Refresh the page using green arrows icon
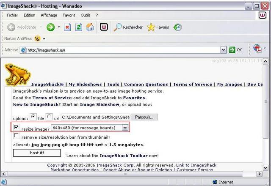 [x=78, y=27]
